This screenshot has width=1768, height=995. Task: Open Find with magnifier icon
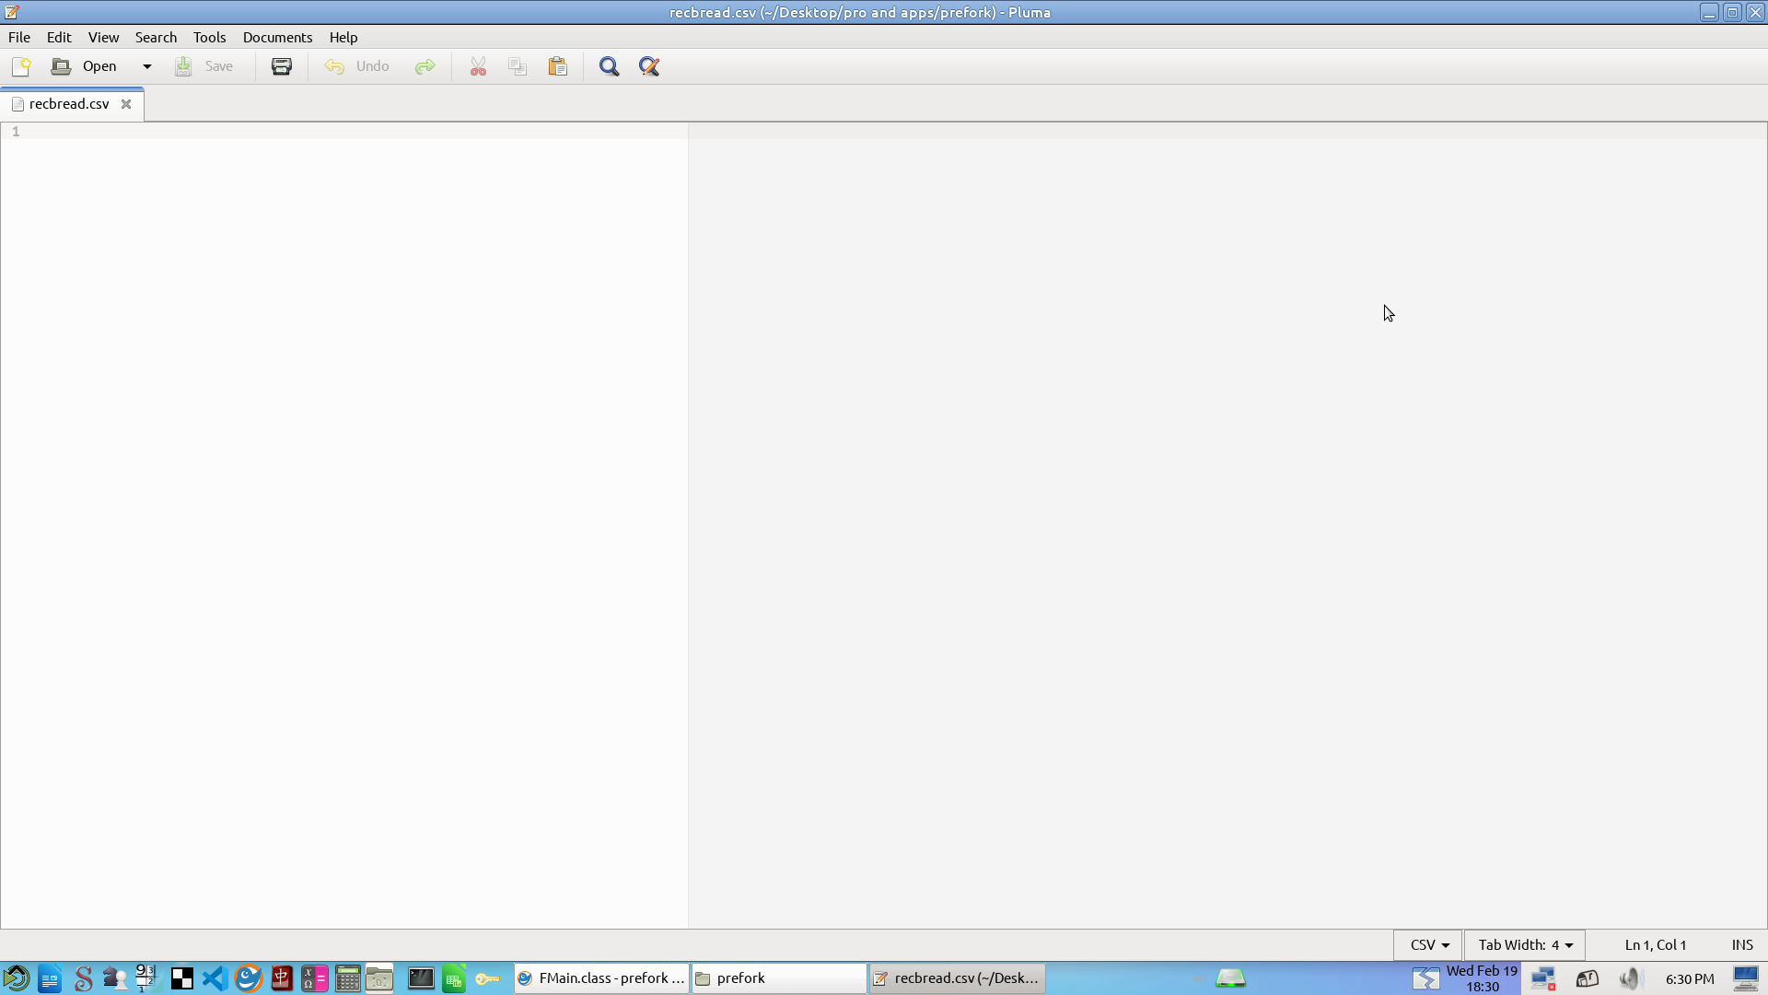click(609, 66)
